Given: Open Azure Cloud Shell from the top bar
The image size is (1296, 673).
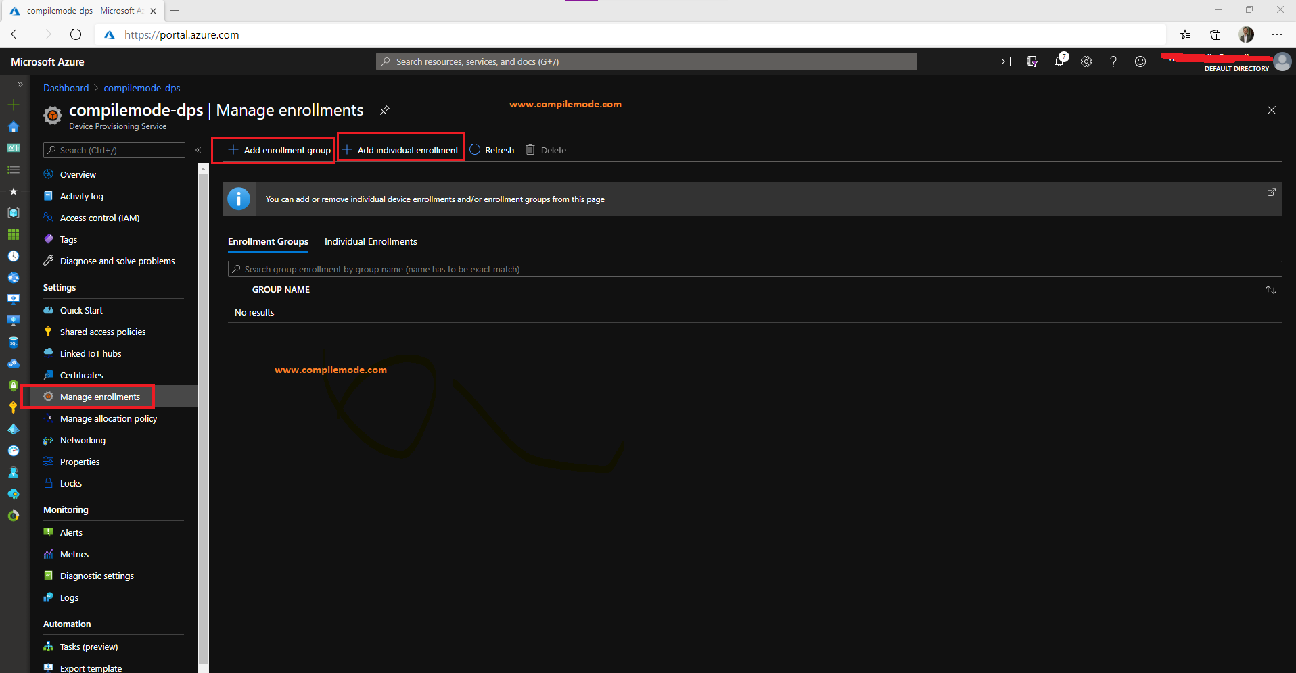Looking at the screenshot, I should (x=1005, y=61).
